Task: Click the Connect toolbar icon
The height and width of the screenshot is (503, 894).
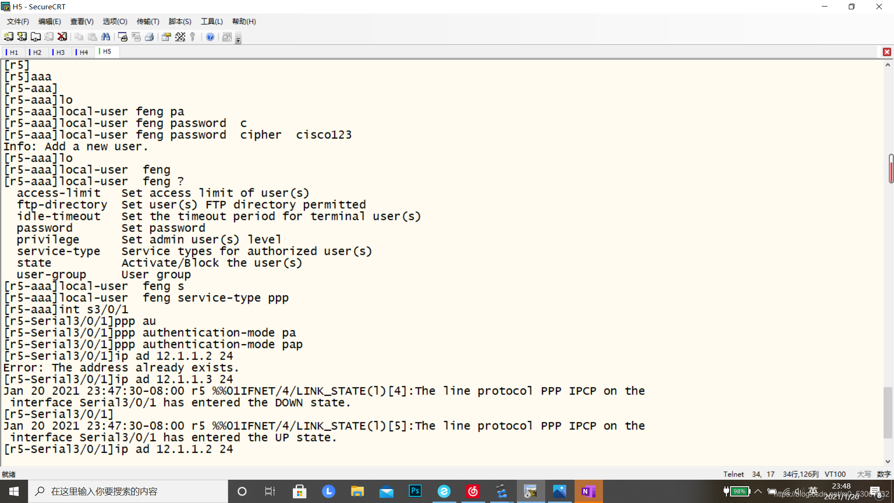Action: pyautogui.click(x=9, y=37)
